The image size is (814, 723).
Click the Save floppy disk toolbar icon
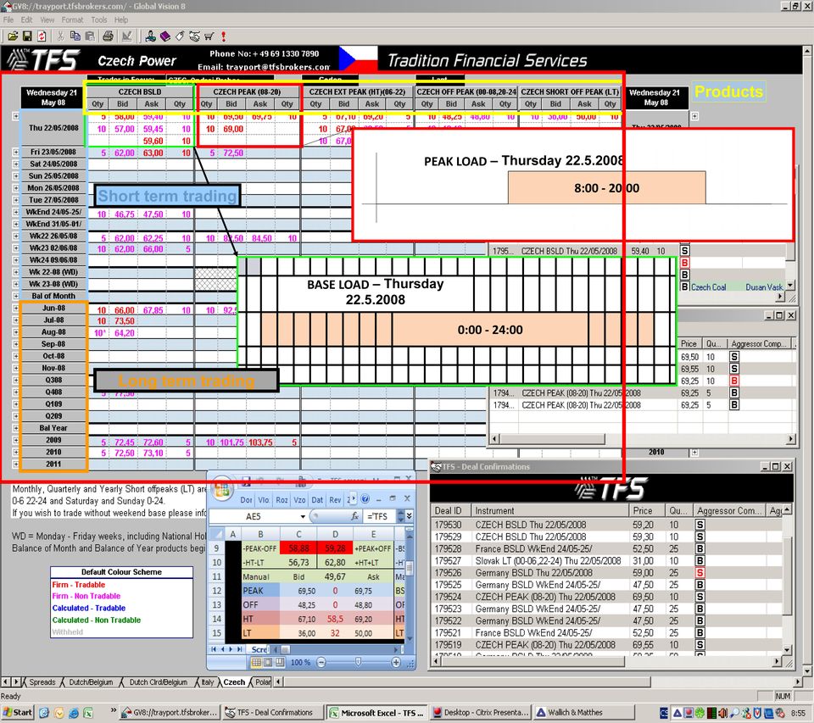pos(27,36)
